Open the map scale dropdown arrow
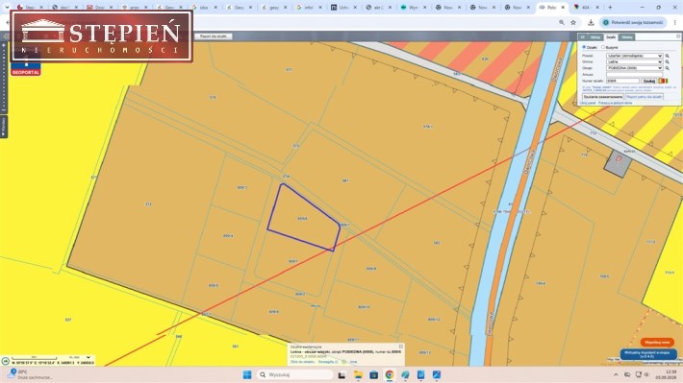Screen dimensions: 683x383 (x=89, y=357)
